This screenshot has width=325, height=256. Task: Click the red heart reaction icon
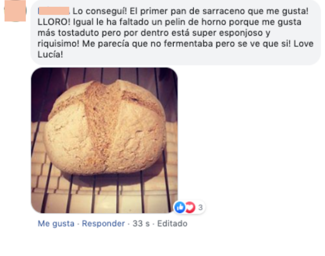tap(190, 207)
